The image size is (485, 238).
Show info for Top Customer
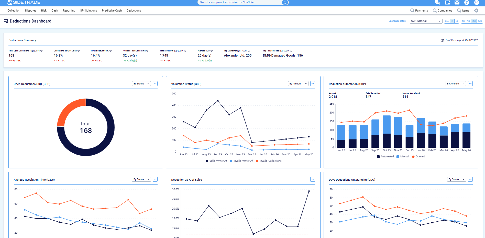pyautogui.click(x=249, y=51)
